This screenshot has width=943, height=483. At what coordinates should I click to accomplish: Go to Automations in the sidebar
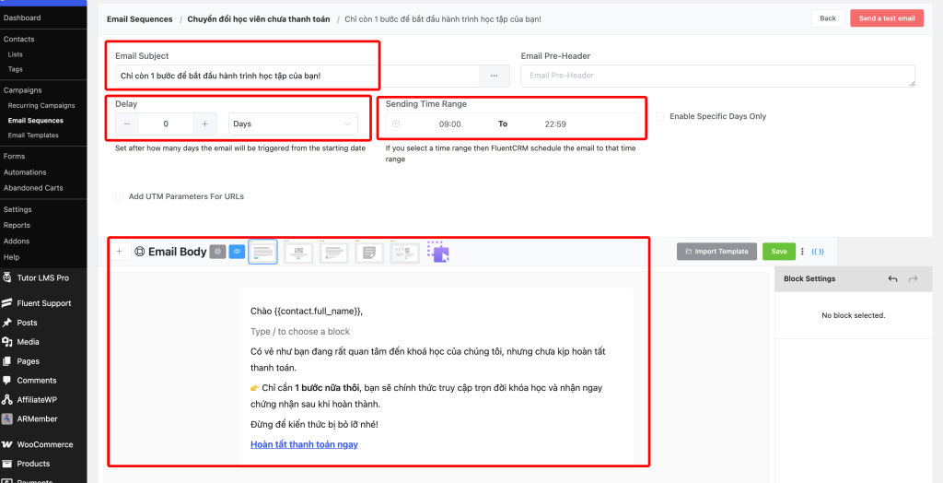pyautogui.click(x=25, y=172)
